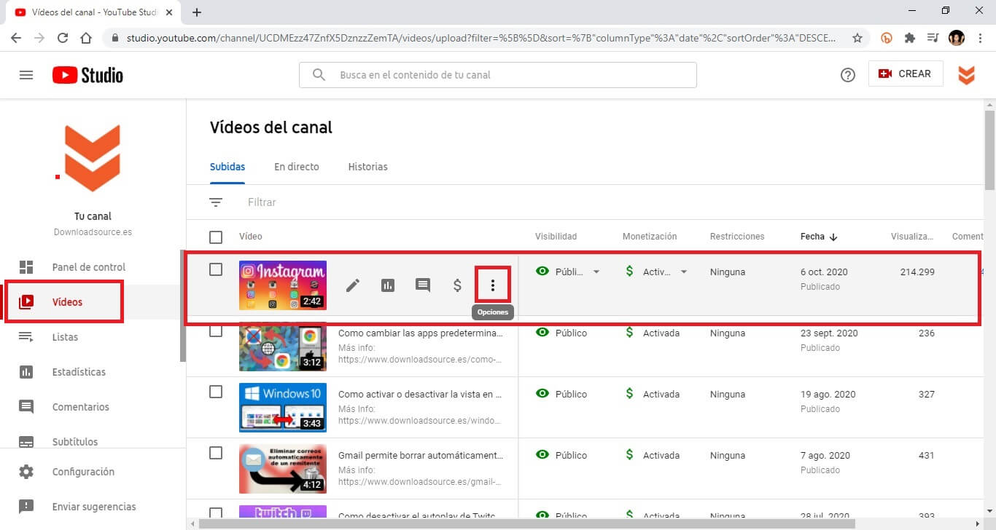The height and width of the screenshot is (530, 996).
Task: Sort by the Fecha column header
Action: point(818,237)
